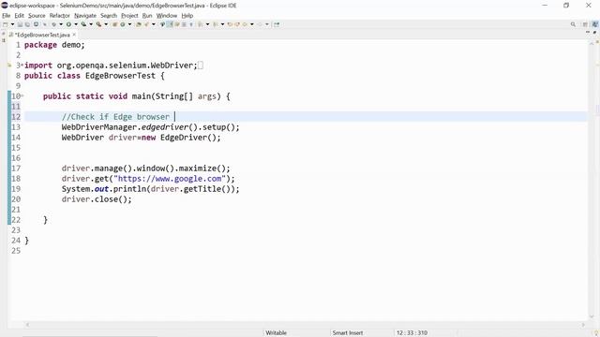Screen dimensions: 600x337
Task: Click the Open Perspective icon
Action: pos(585,24)
